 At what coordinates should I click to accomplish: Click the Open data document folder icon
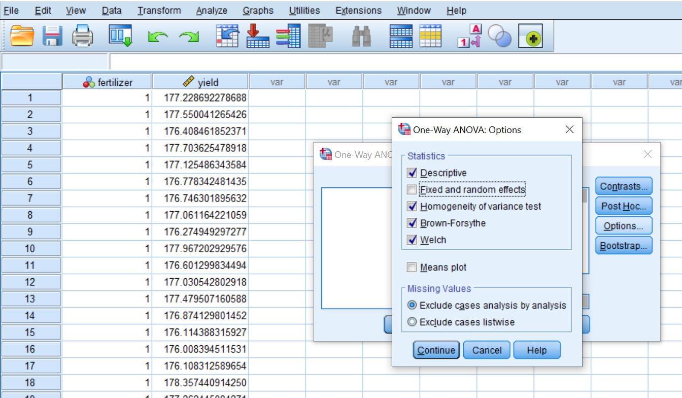[22, 37]
